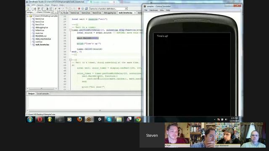Click the print("Time's up!") code line
The height and width of the screenshot is (151, 269).
pos(89,44)
